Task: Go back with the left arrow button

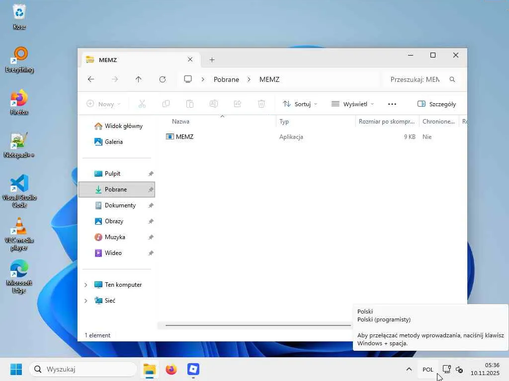Action: (x=91, y=79)
